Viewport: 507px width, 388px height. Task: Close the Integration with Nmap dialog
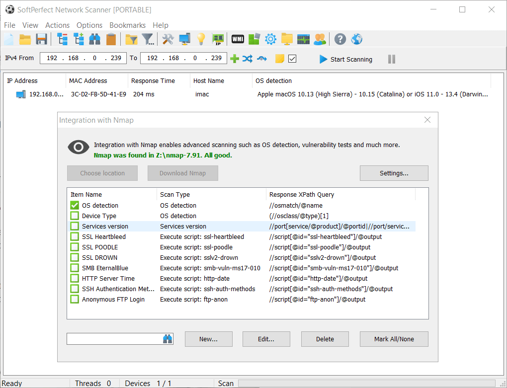point(427,120)
